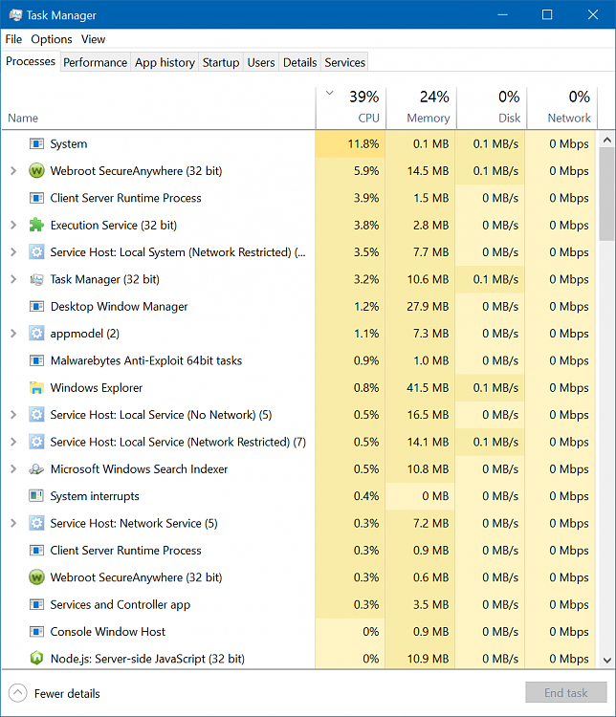Select the System interrupts row

[x=298, y=496]
